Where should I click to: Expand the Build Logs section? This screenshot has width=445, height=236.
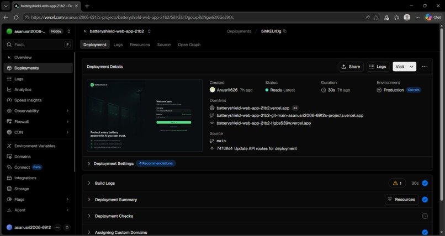[89, 183]
